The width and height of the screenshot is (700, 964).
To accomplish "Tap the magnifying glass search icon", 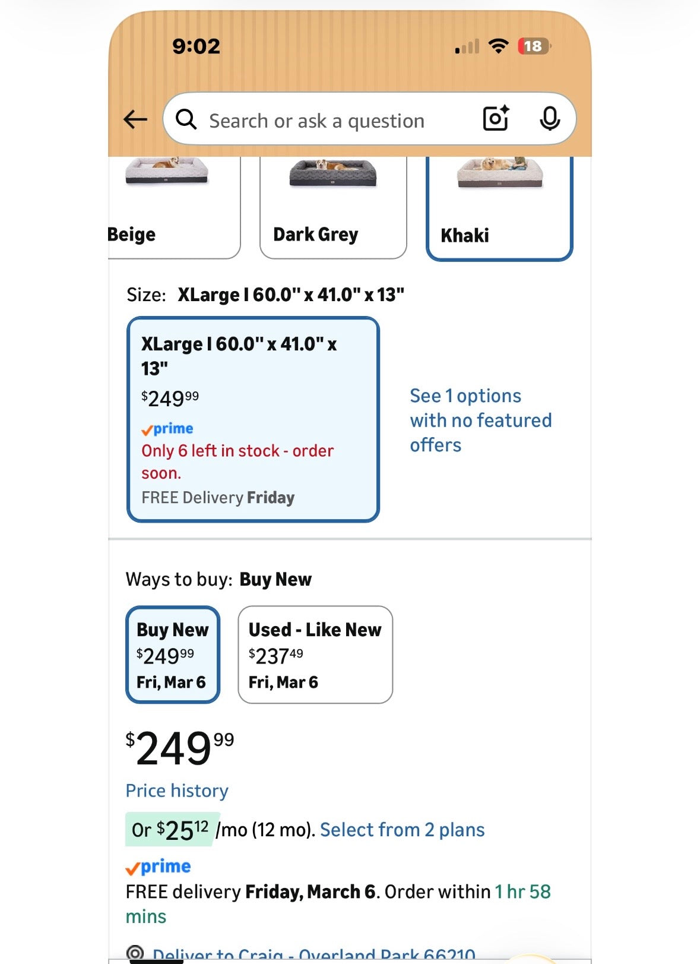I will point(187,119).
